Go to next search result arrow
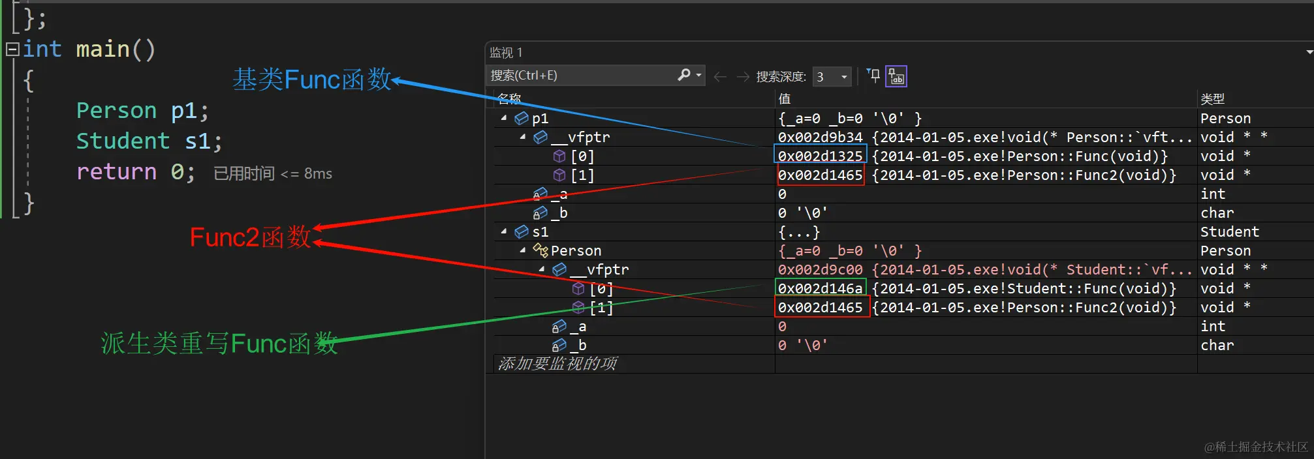This screenshot has height=459, width=1314. 743,77
